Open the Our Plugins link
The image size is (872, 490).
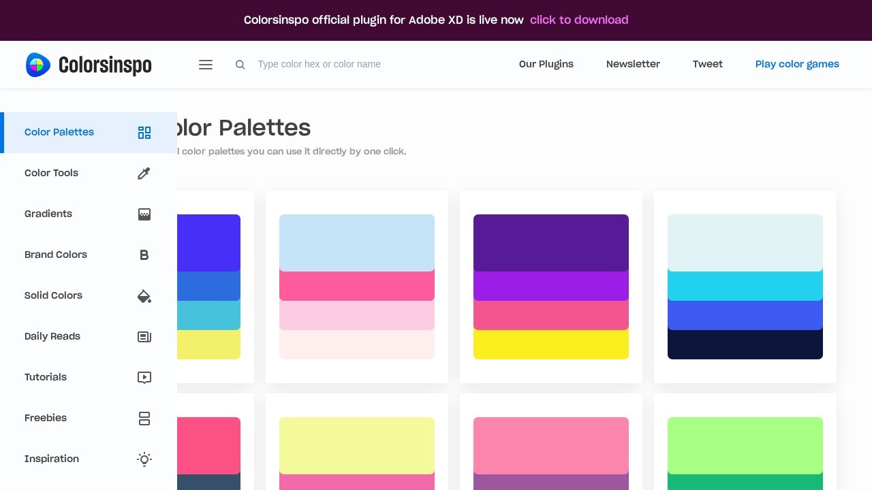(x=546, y=64)
